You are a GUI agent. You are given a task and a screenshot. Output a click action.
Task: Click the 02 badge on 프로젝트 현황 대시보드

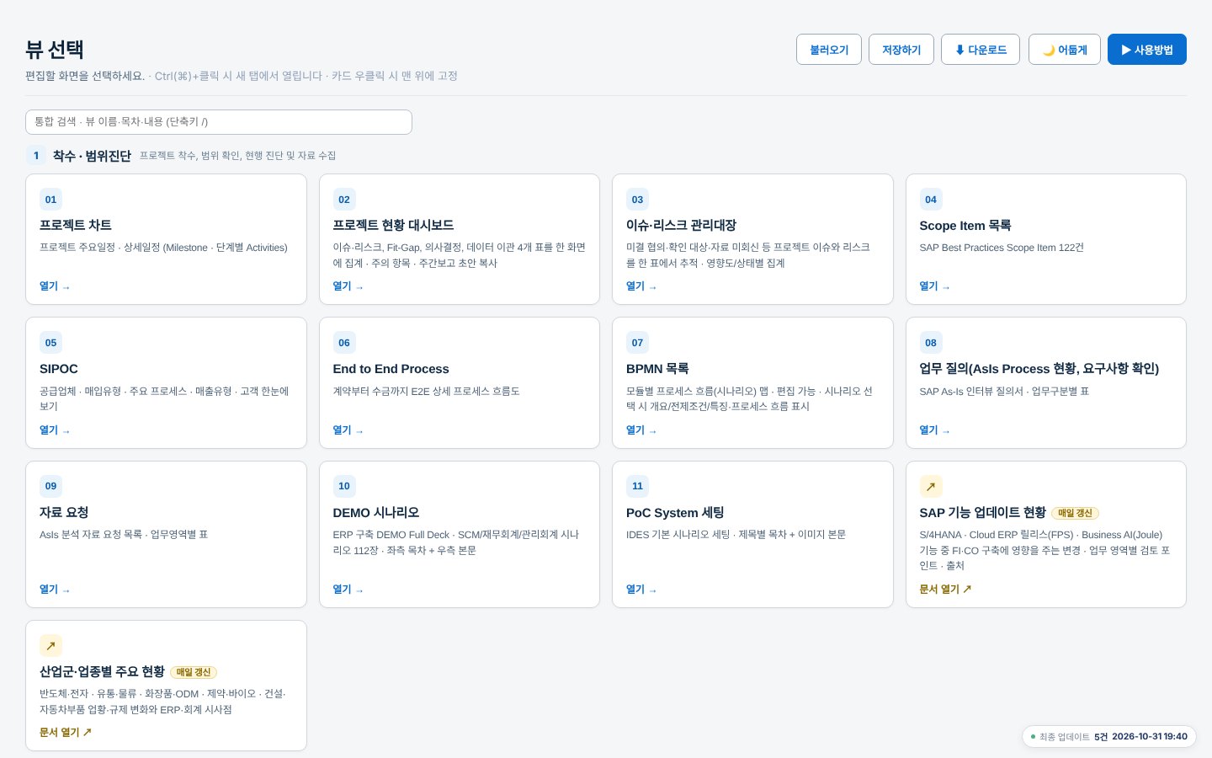coord(344,200)
